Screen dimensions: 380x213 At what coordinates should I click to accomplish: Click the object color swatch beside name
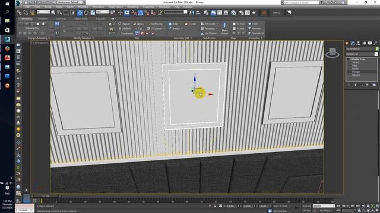(x=377, y=49)
